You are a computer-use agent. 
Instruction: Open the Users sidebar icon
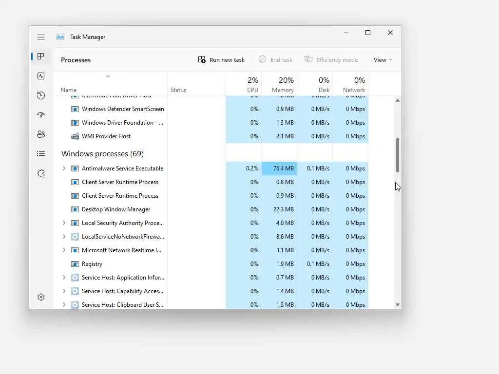point(41,134)
